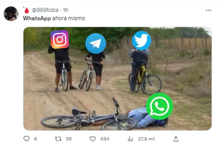Click the Twitter bird logo in the meme
The image size is (218, 145).
142,40
